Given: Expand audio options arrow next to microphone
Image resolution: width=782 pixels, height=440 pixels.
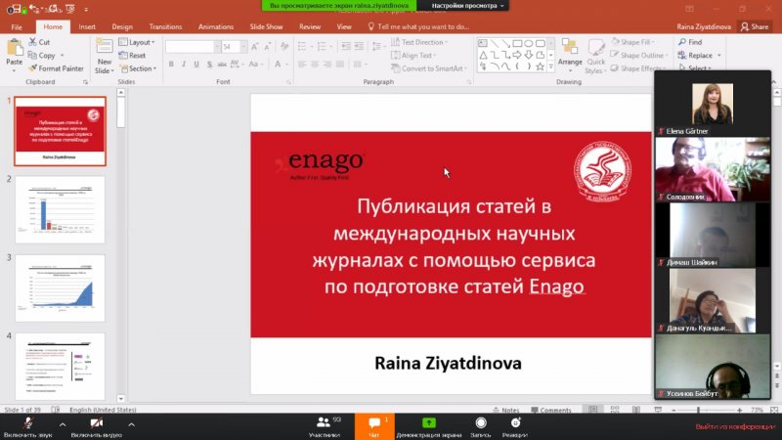Looking at the screenshot, I should [x=63, y=424].
